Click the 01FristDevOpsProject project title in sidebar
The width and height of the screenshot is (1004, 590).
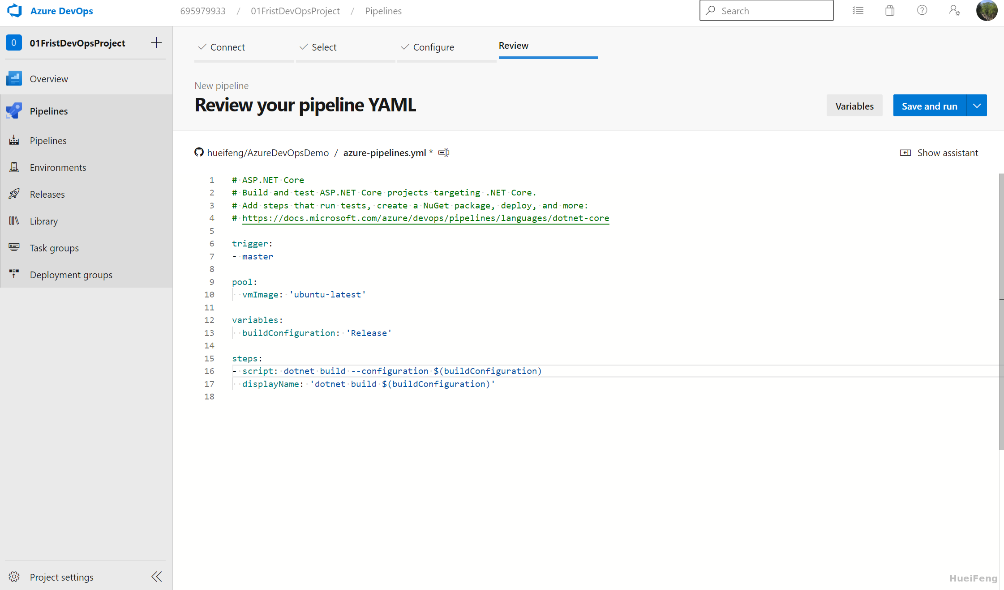coord(77,43)
